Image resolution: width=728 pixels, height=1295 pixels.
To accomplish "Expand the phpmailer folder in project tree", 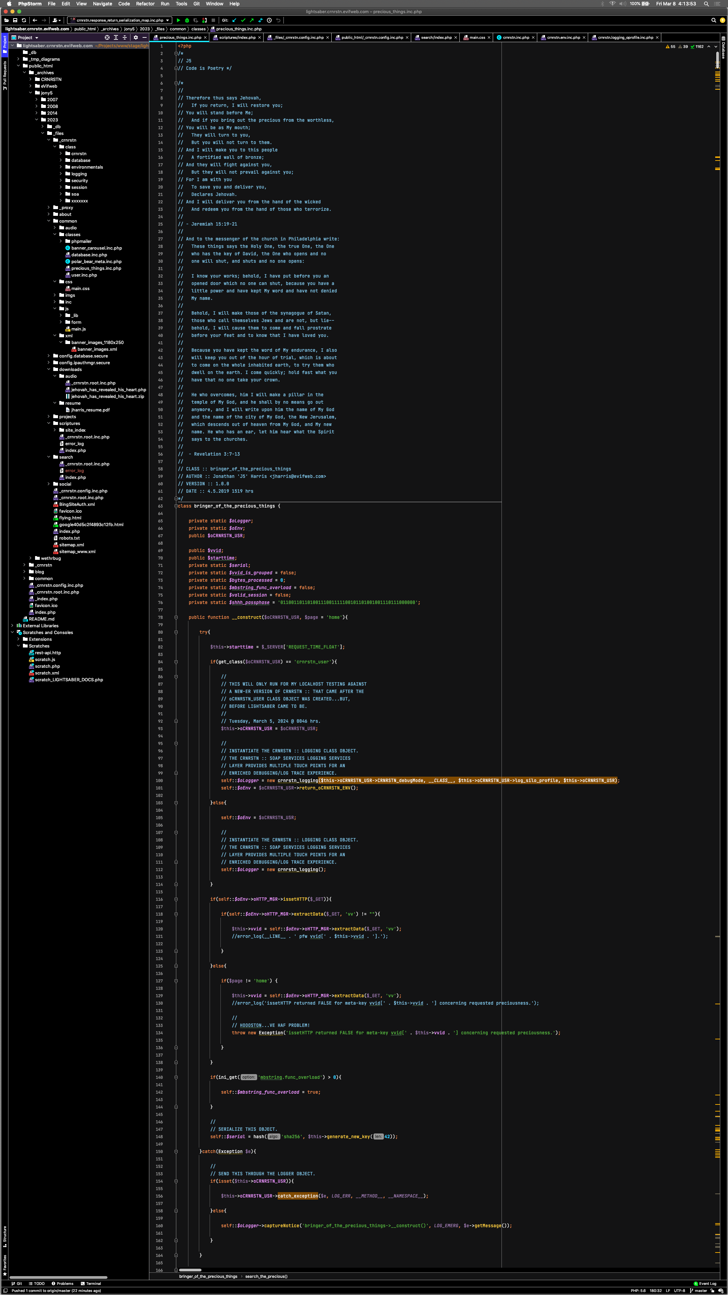I will tap(61, 241).
